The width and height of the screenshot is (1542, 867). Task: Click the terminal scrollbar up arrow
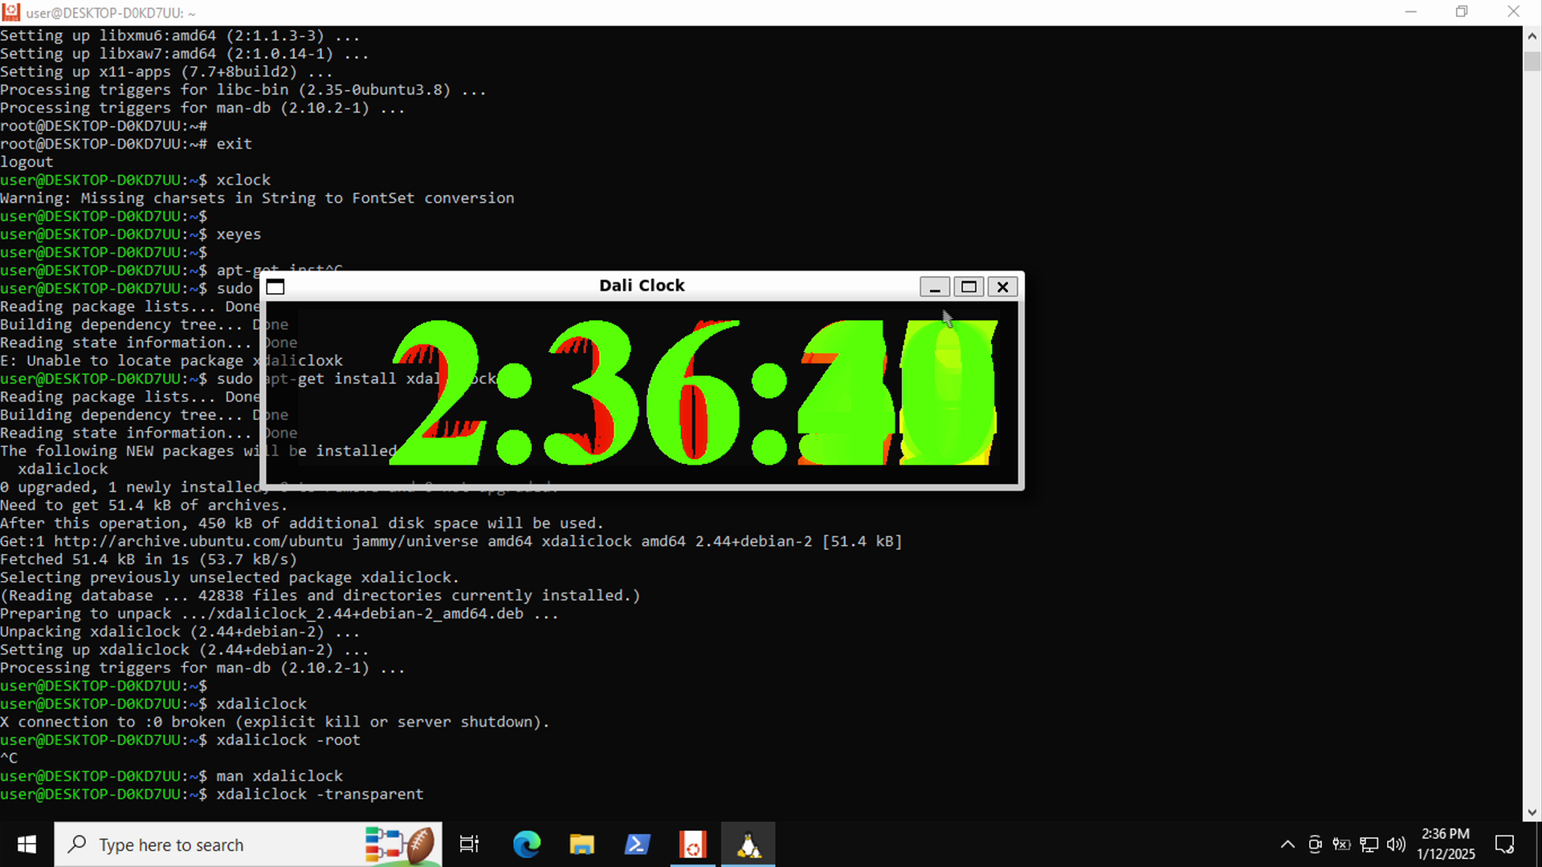1532,36
